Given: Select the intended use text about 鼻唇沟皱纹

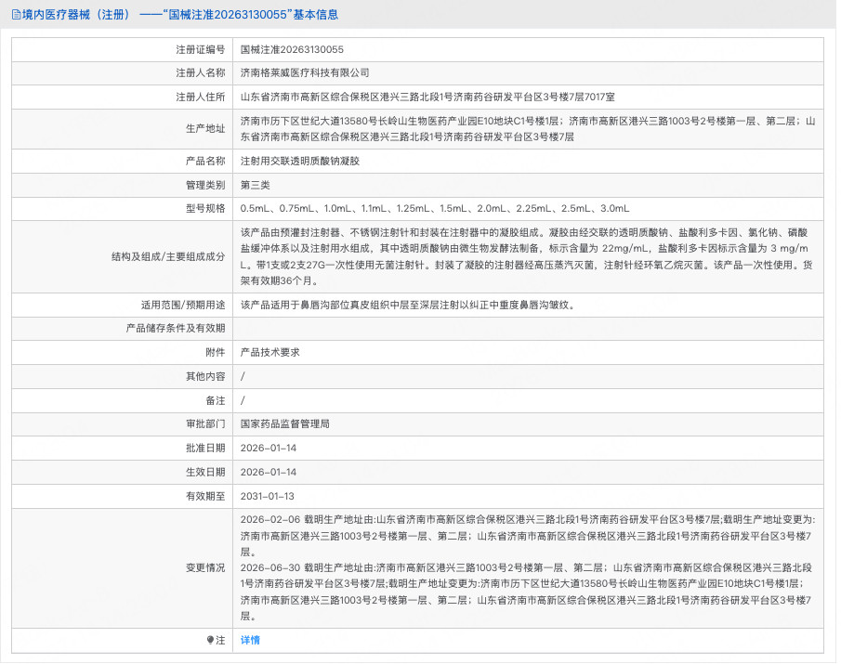Looking at the screenshot, I should pyautogui.click(x=409, y=305).
